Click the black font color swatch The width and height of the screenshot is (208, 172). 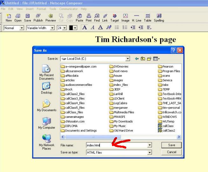tap(71, 28)
